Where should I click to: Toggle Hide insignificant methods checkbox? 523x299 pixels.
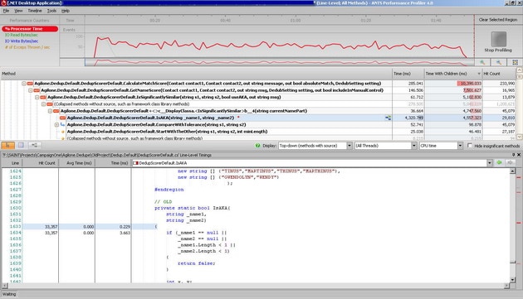click(470, 146)
